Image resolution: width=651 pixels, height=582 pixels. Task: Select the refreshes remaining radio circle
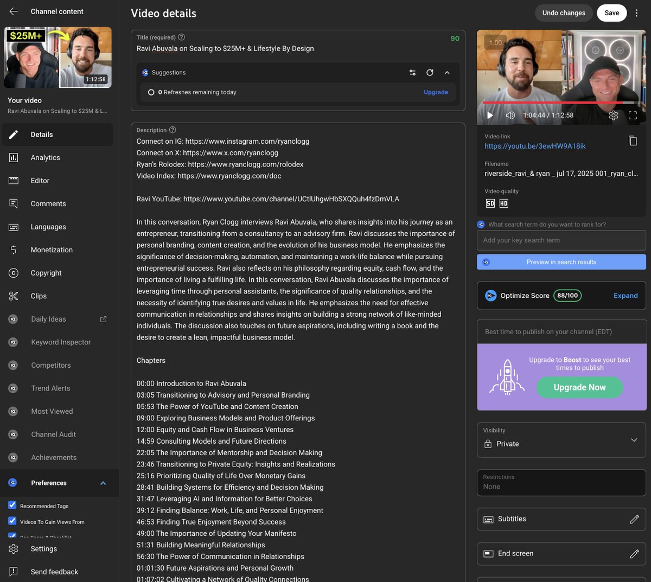[x=151, y=92]
